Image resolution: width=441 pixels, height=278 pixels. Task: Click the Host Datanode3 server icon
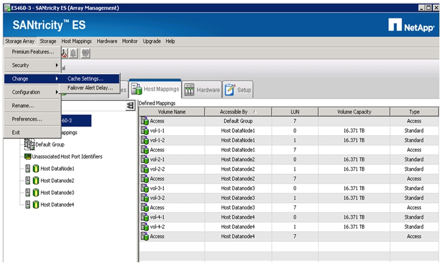(27, 193)
